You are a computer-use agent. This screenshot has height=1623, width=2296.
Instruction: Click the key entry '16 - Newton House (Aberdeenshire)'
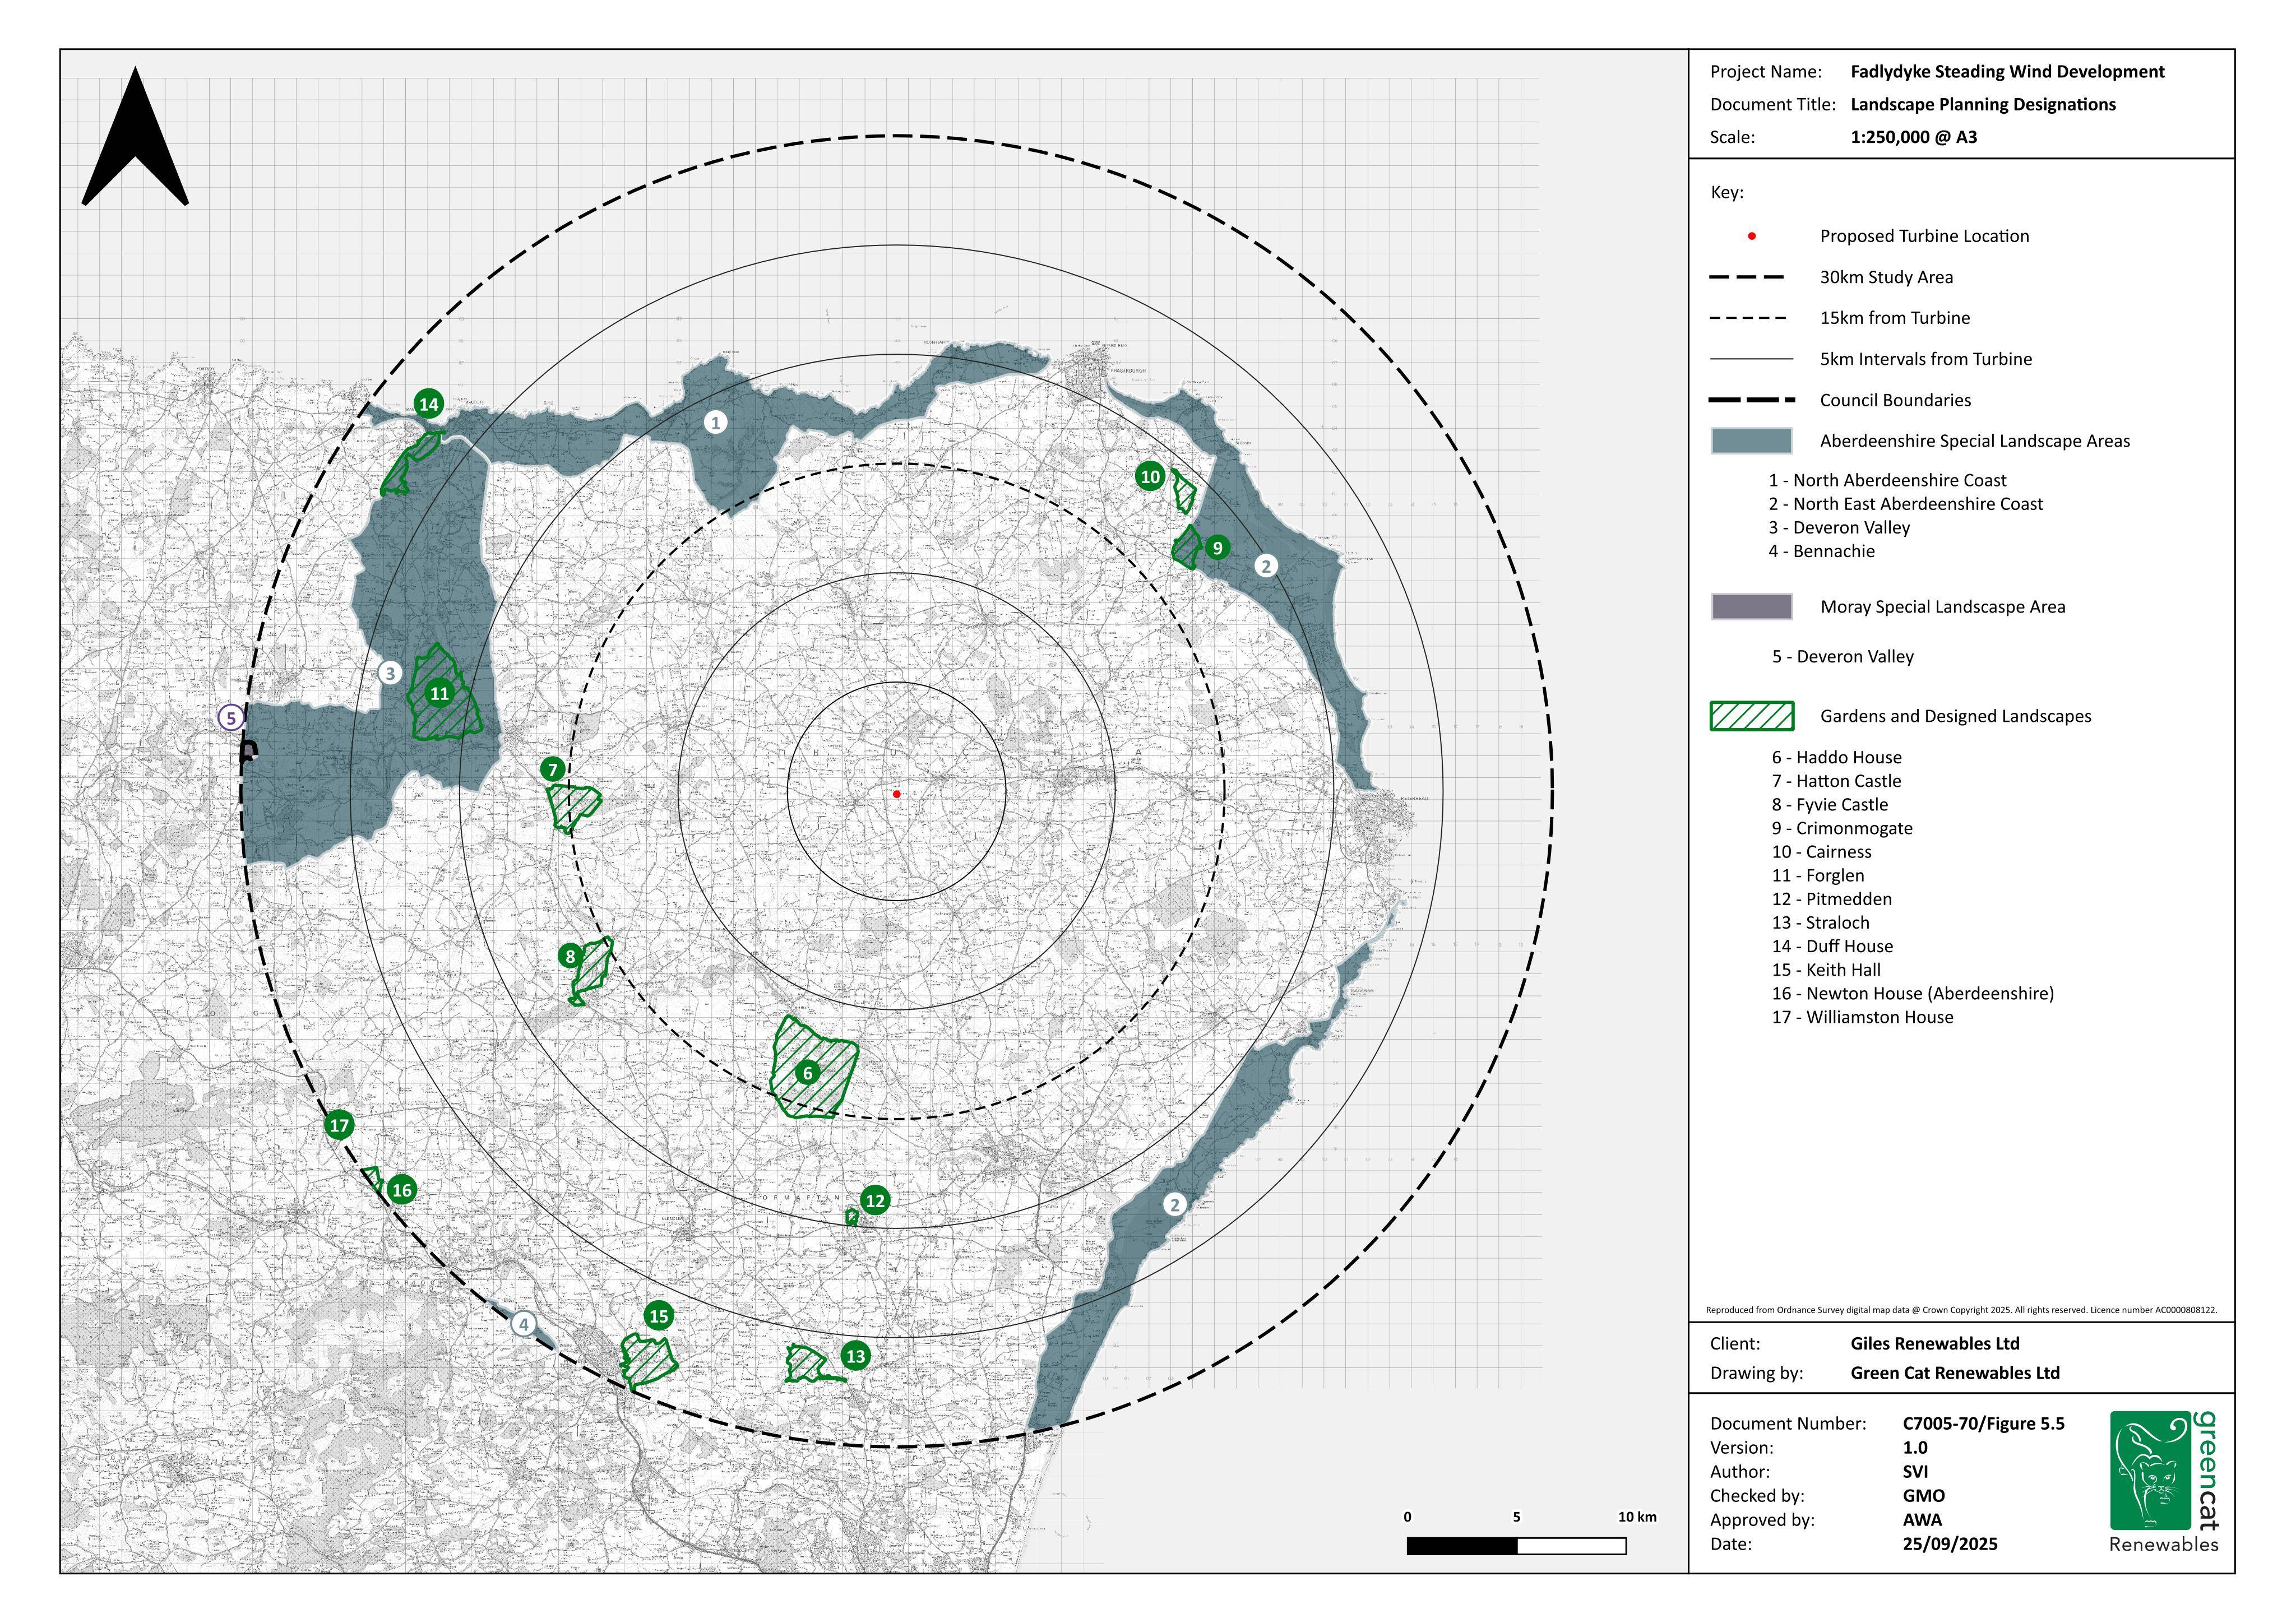1912,994
